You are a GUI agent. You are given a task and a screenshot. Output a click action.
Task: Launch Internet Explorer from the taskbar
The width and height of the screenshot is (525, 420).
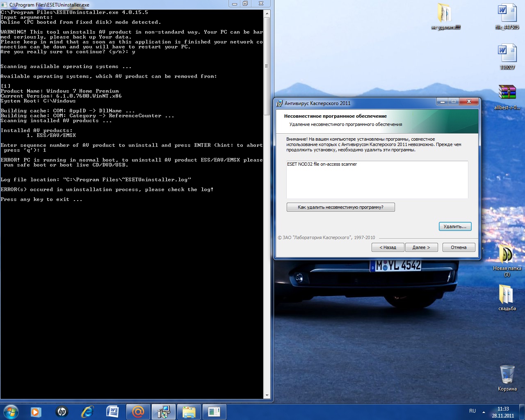[87, 411]
